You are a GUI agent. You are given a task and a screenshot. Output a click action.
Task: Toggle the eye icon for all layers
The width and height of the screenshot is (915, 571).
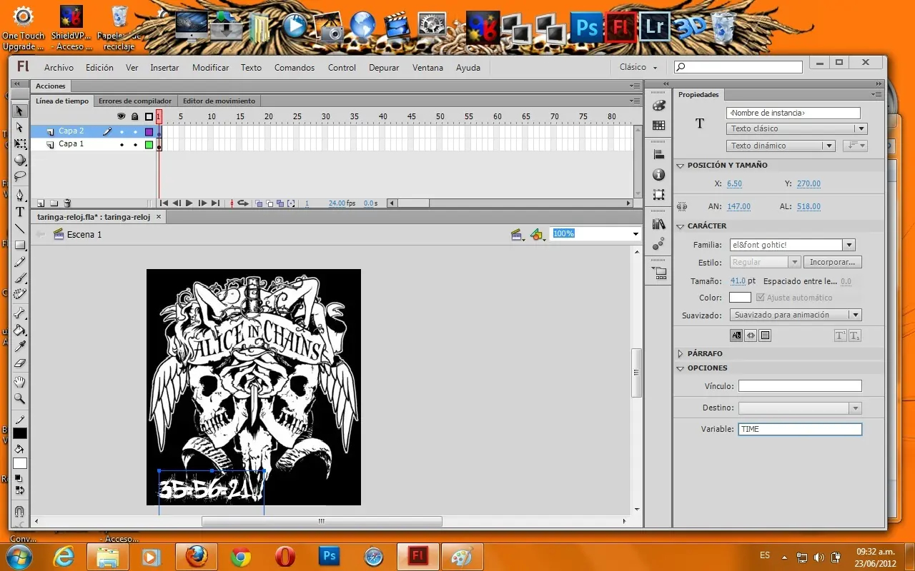click(121, 116)
